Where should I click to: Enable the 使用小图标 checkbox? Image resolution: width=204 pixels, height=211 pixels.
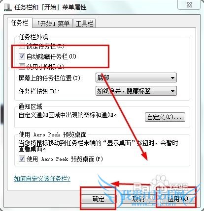click(22, 66)
